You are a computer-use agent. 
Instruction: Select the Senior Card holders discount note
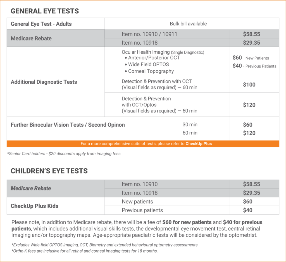point(64,153)
